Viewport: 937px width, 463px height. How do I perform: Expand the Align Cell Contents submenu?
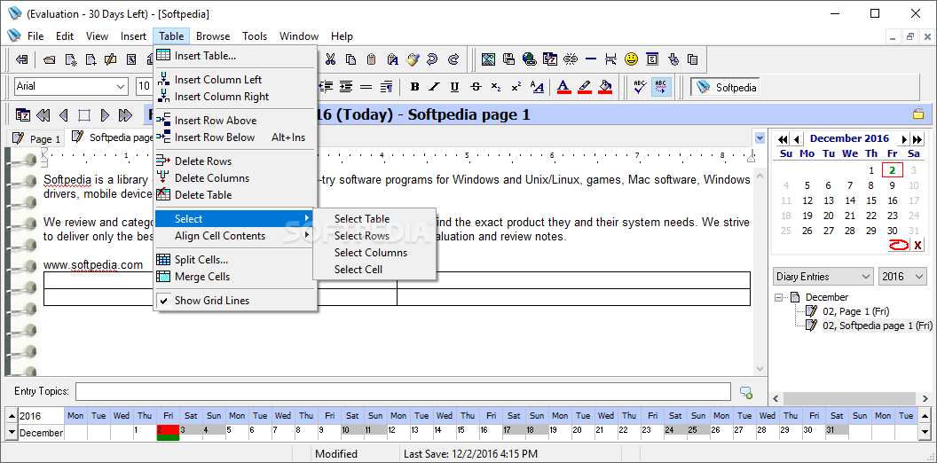click(x=235, y=236)
